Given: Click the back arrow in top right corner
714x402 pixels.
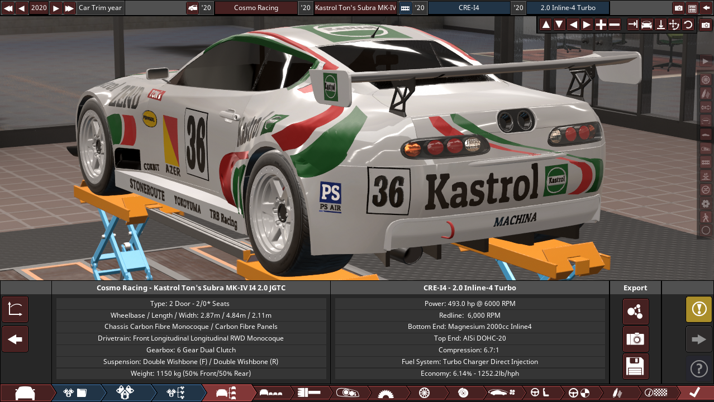Looking at the screenshot, I should click(x=706, y=8).
